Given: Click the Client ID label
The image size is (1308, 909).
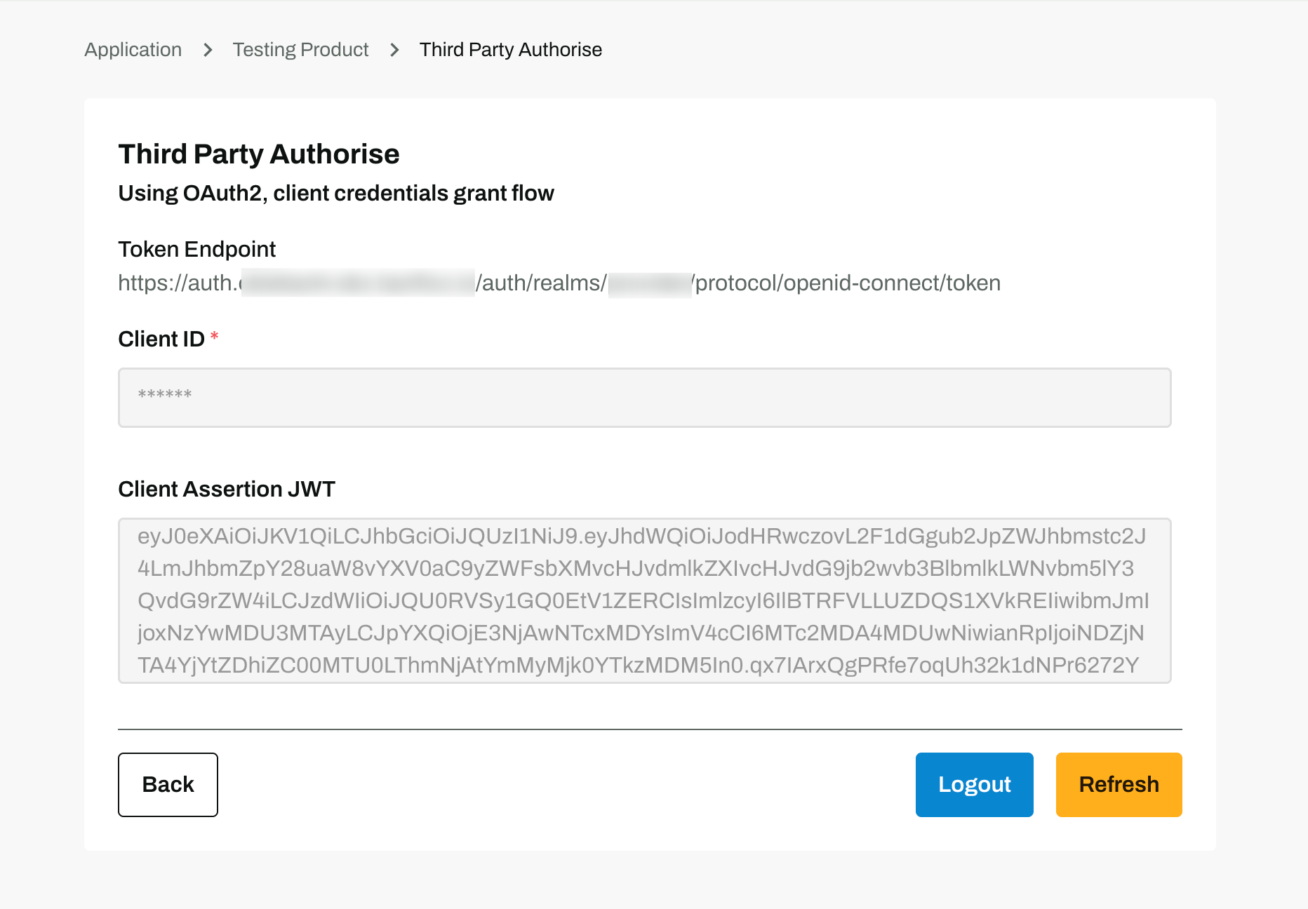Looking at the screenshot, I should 161,339.
